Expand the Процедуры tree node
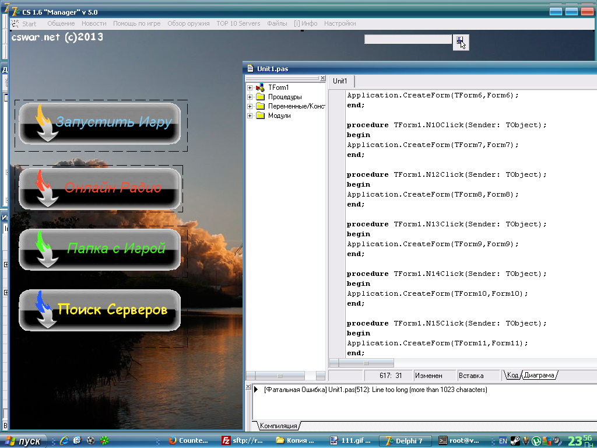Image resolution: width=597 pixels, height=448 pixels. click(250, 97)
